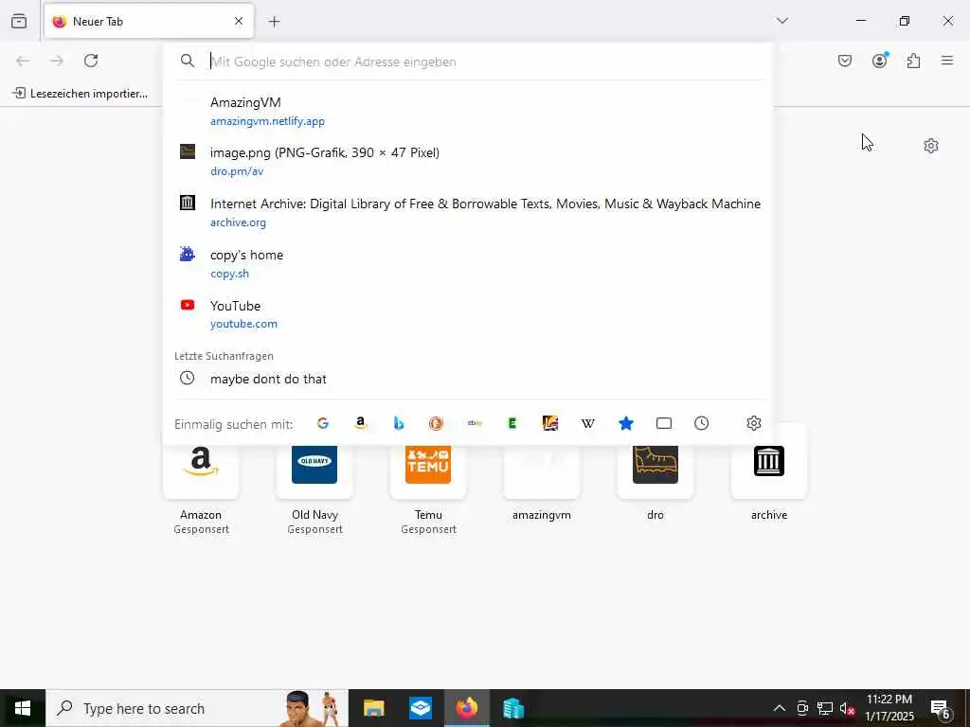The width and height of the screenshot is (970, 727).
Task: Open YouTube suggestion
Action: pyautogui.click(x=470, y=314)
